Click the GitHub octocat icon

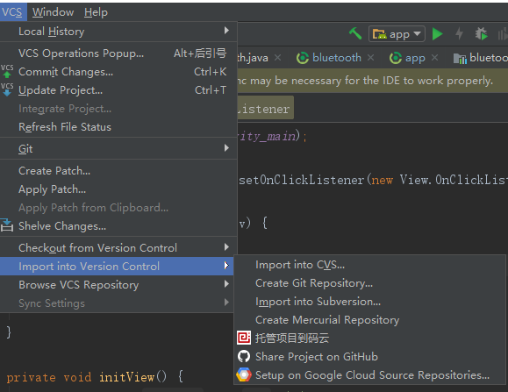tap(244, 356)
